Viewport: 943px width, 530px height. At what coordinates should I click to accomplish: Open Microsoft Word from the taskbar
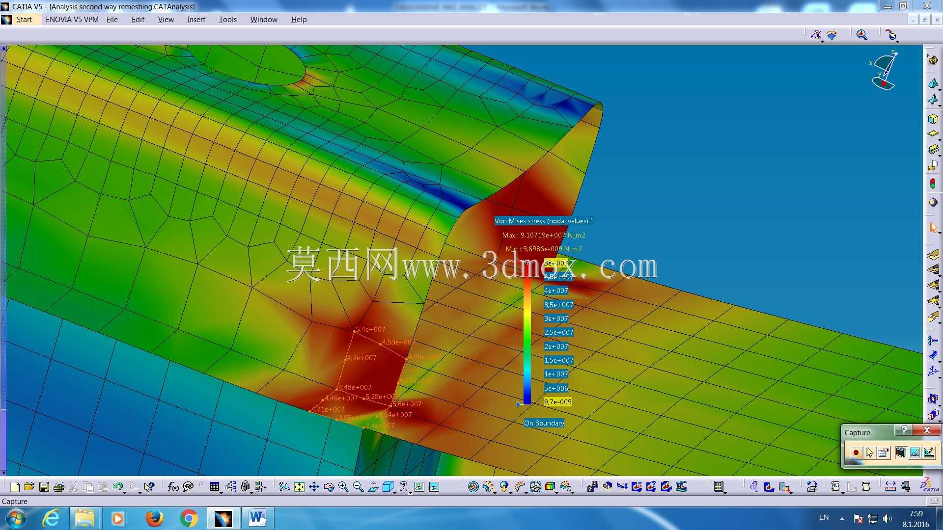pyautogui.click(x=257, y=518)
